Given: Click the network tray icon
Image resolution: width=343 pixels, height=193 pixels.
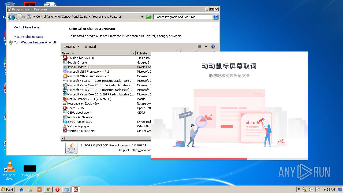Looking at the screenshot, I should 305,190.
